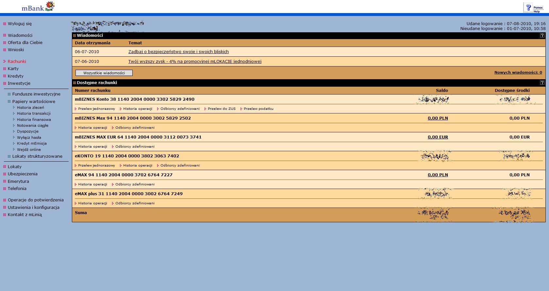
Task: Open Historia zleceń
Action: (x=30, y=108)
